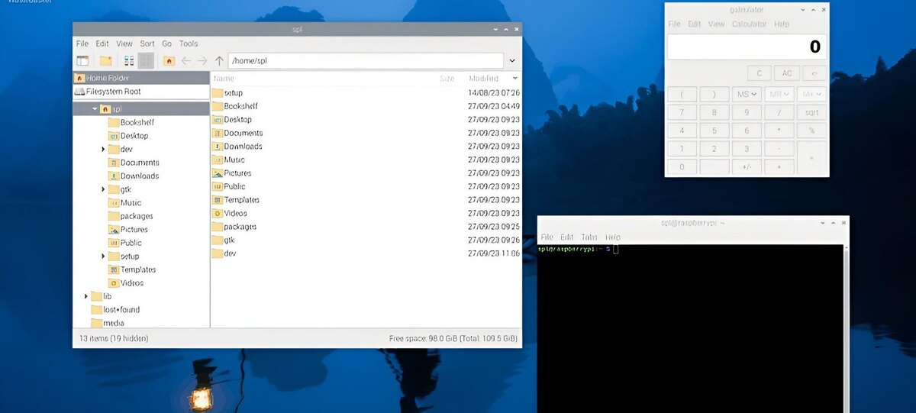
Task: Click the /home/spl path input field
Action: pyautogui.click(x=366, y=61)
